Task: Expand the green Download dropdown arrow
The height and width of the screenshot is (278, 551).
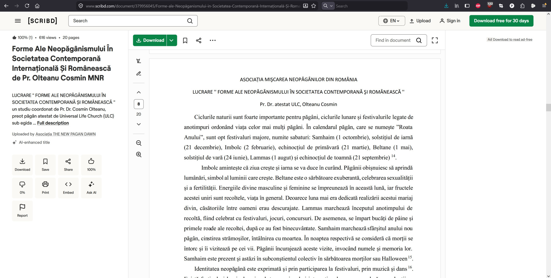Action: tap(172, 40)
